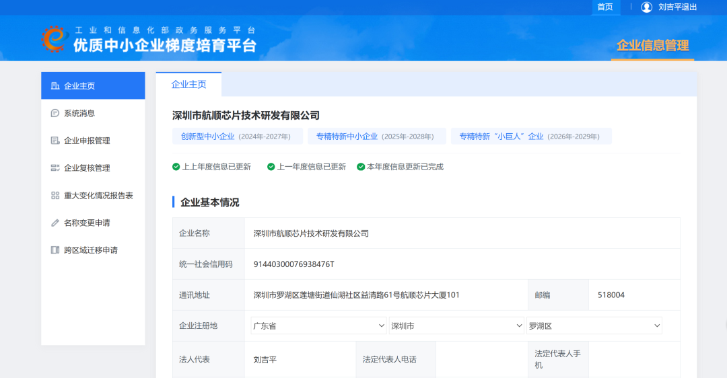Click the empty 法定代表人手机 field
The image size is (727, 378).
(634, 359)
